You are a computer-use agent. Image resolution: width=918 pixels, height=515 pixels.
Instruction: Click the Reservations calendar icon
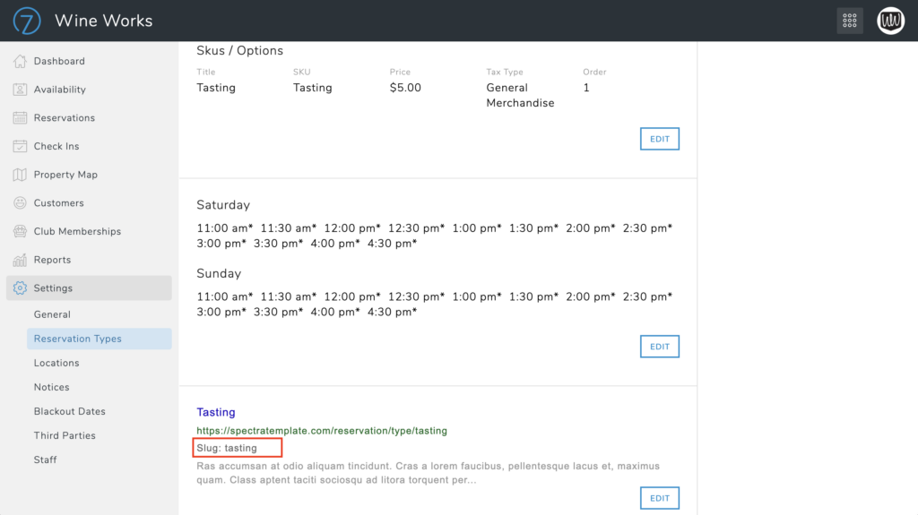(20, 117)
